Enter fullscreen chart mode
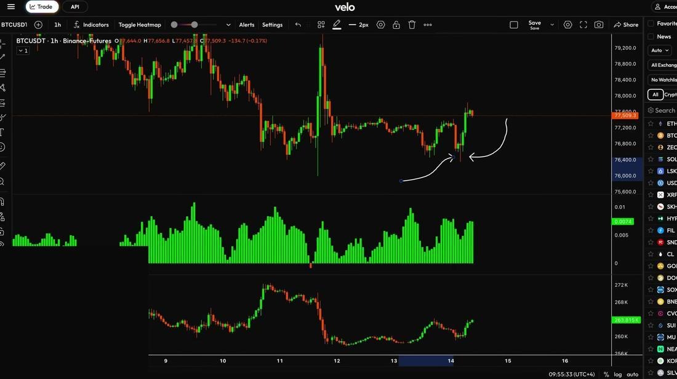 point(583,25)
